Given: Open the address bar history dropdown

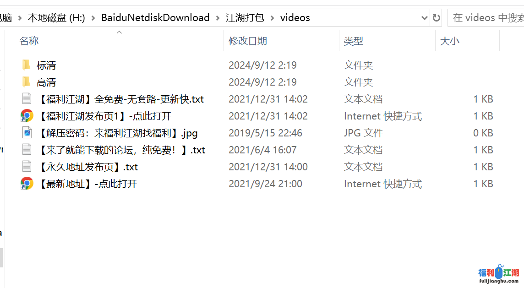Looking at the screenshot, I should pyautogui.click(x=425, y=18).
